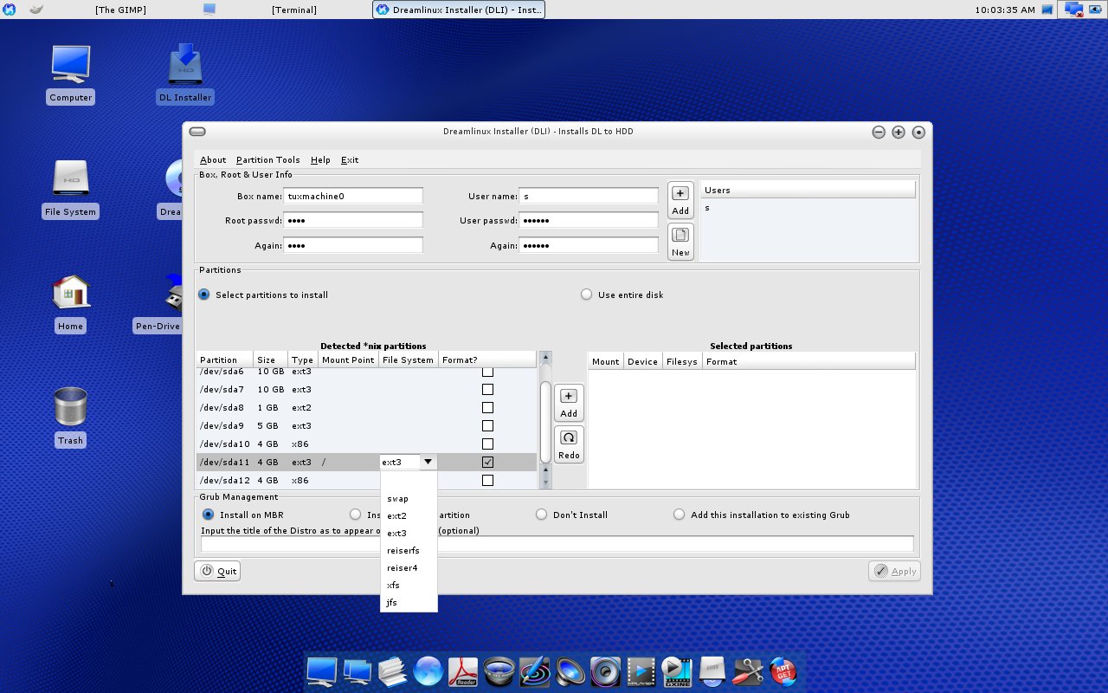Viewport: 1108px width, 693px height.
Task: Launch the DL Installer desktop icon
Action: (x=184, y=74)
